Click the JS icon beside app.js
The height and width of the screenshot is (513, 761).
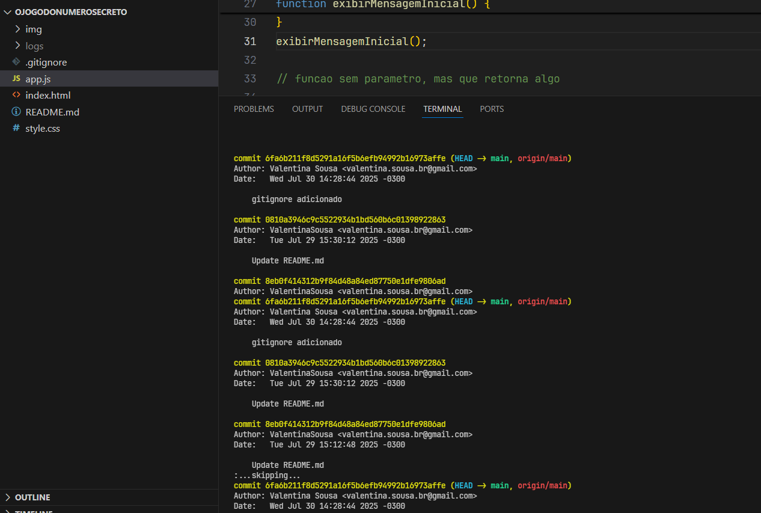tap(16, 79)
